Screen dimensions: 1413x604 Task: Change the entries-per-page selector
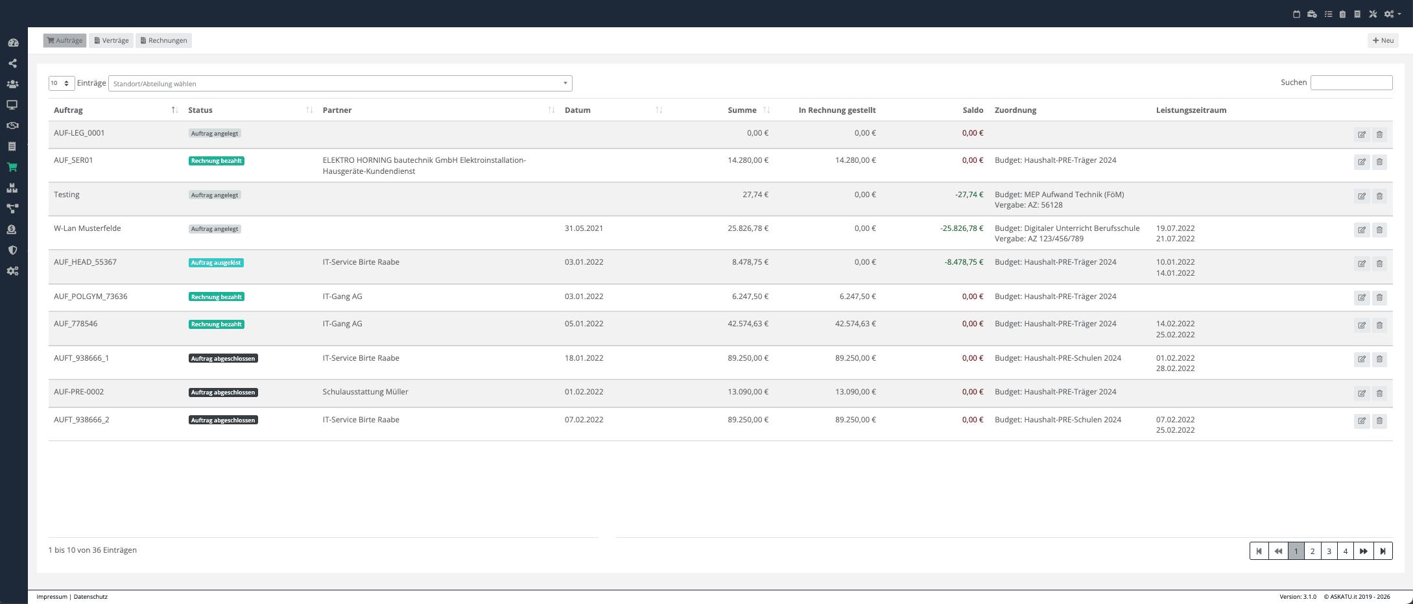(61, 83)
